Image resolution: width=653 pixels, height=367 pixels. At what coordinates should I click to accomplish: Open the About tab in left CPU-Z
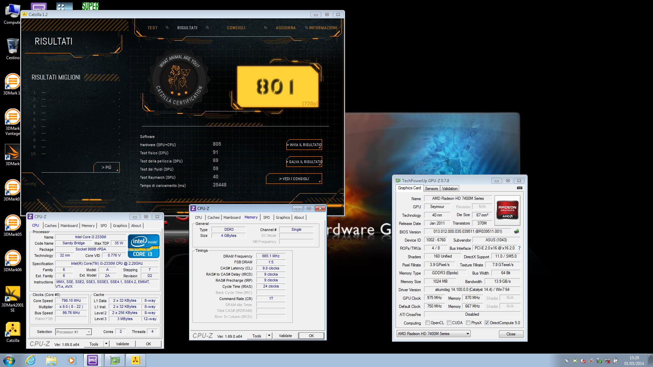136,226
